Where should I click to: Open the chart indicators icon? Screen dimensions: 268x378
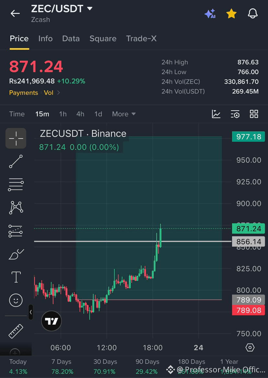pyautogui.click(x=216, y=114)
